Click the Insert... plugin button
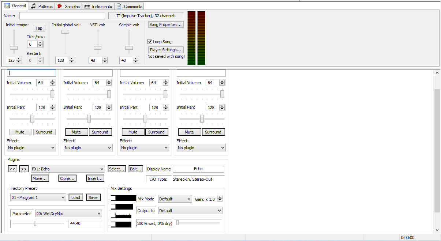 [x=95, y=178]
